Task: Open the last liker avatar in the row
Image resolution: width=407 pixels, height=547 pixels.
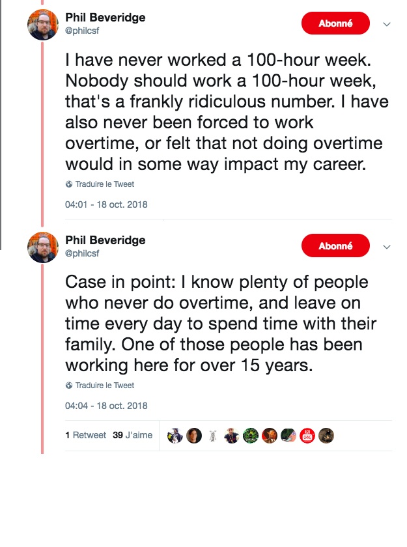Action: point(326,436)
